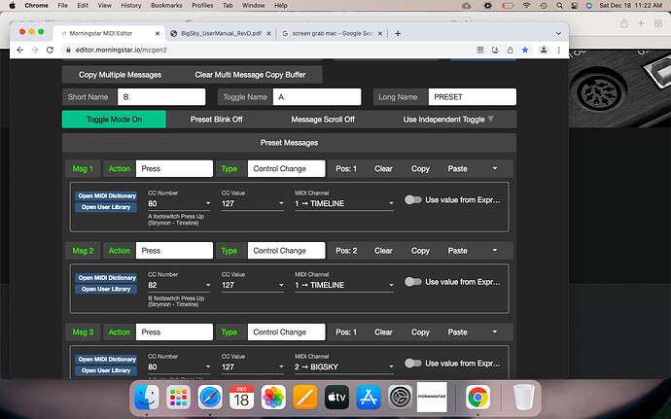Expand Chrome tab search chevron
Image resolution: width=671 pixels, height=419 pixels.
[x=558, y=33]
